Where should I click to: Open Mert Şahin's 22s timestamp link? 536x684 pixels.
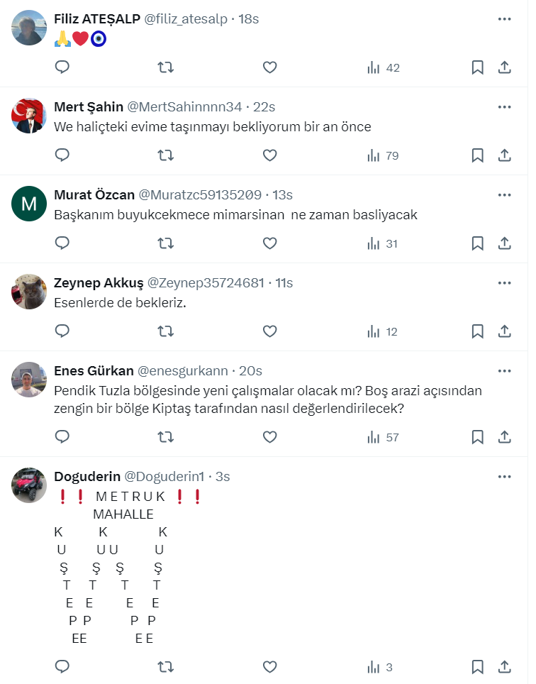click(x=264, y=107)
